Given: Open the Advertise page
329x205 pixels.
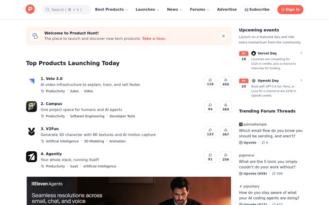Looking at the screenshot, I should coord(227,10).
